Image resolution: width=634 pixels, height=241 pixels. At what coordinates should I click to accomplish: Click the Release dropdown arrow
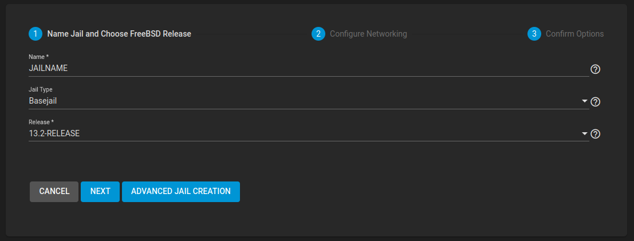[585, 133]
